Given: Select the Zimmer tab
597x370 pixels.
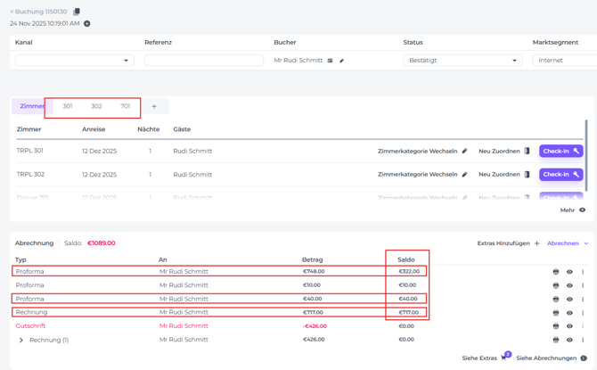Looking at the screenshot, I should pyautogui.click(x=31, y=106).
